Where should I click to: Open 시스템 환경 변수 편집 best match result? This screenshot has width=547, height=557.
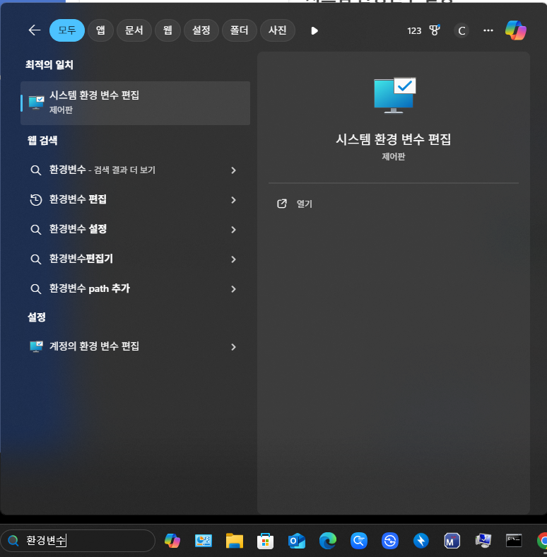click(135, 103)
